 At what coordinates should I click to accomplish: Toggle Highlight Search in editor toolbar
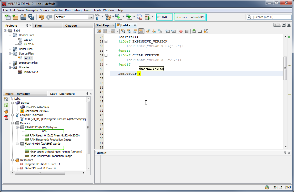click(141, 31)
